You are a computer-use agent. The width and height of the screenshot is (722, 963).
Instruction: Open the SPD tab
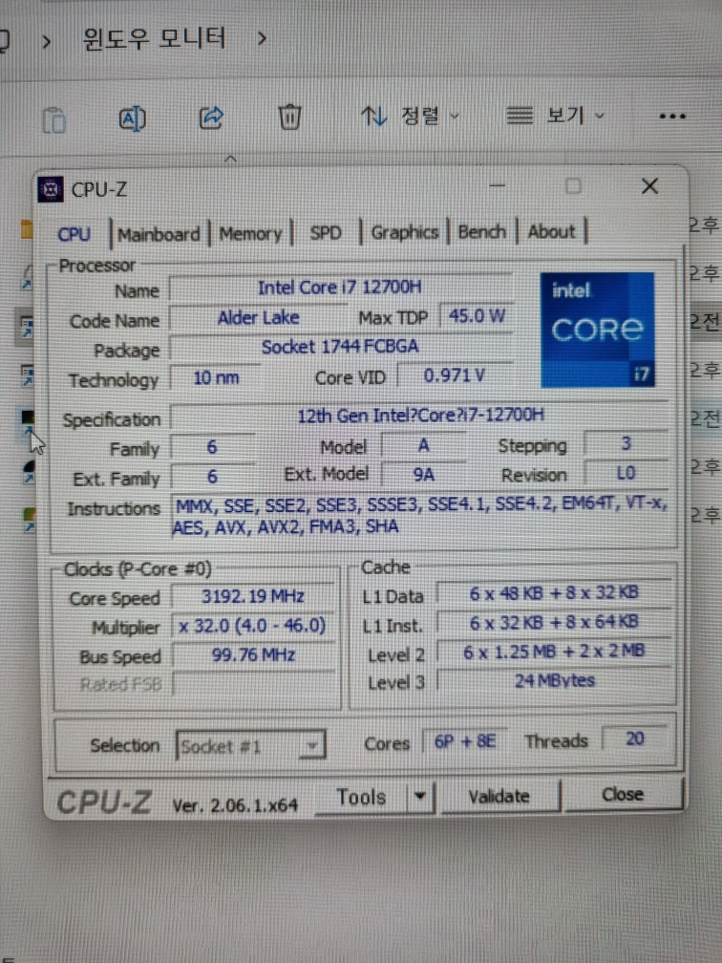coord(326,233)
